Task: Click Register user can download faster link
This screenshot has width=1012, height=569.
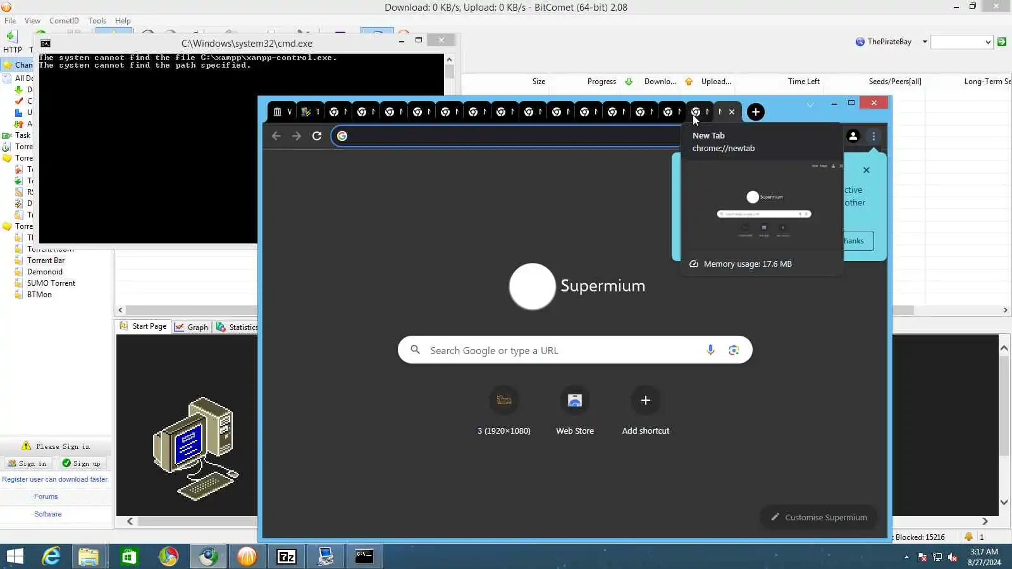Action: (55, 479)
